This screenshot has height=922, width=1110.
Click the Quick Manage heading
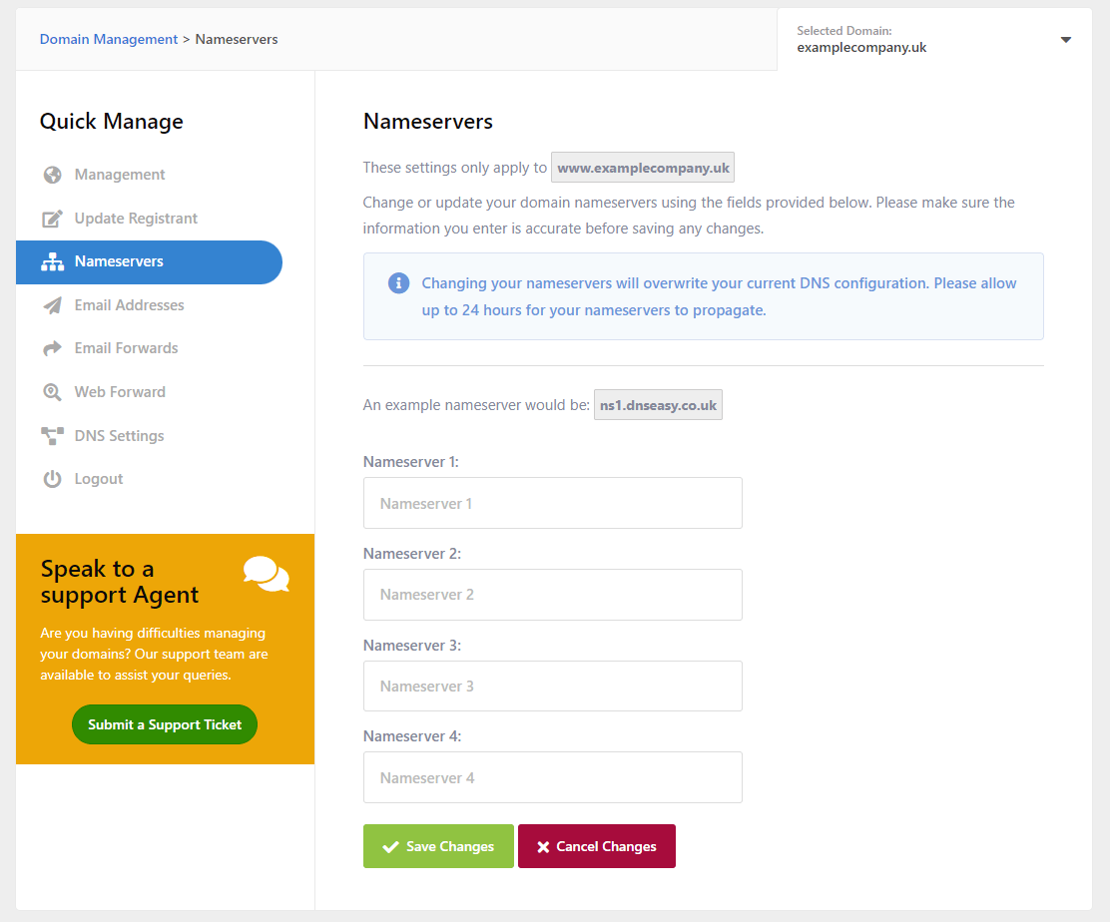pos(111,122)
